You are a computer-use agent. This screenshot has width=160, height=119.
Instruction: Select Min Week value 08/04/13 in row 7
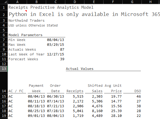56,40
